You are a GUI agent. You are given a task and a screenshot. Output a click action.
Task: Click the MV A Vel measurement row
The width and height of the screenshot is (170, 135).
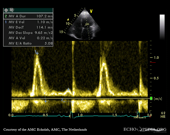pyautogui.click(x=28, y=38)
